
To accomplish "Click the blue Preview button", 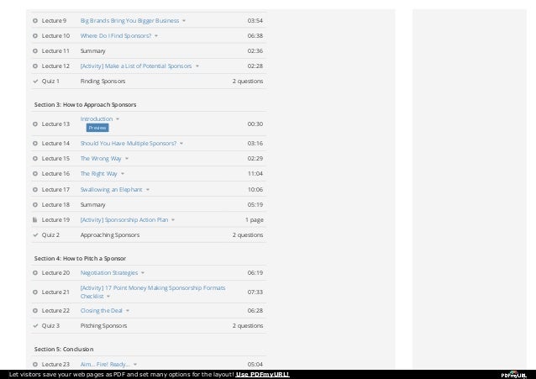I will [97, 128].
